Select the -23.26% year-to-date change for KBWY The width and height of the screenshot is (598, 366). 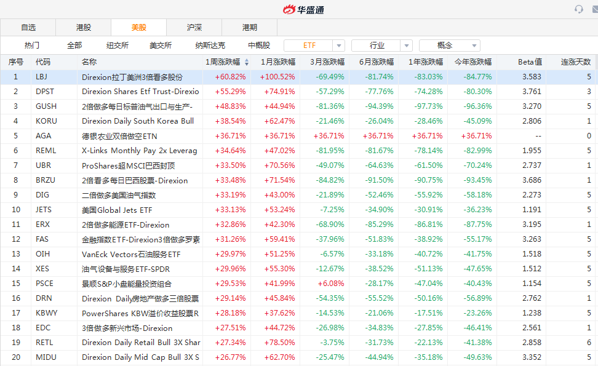(x=477, y=313)
